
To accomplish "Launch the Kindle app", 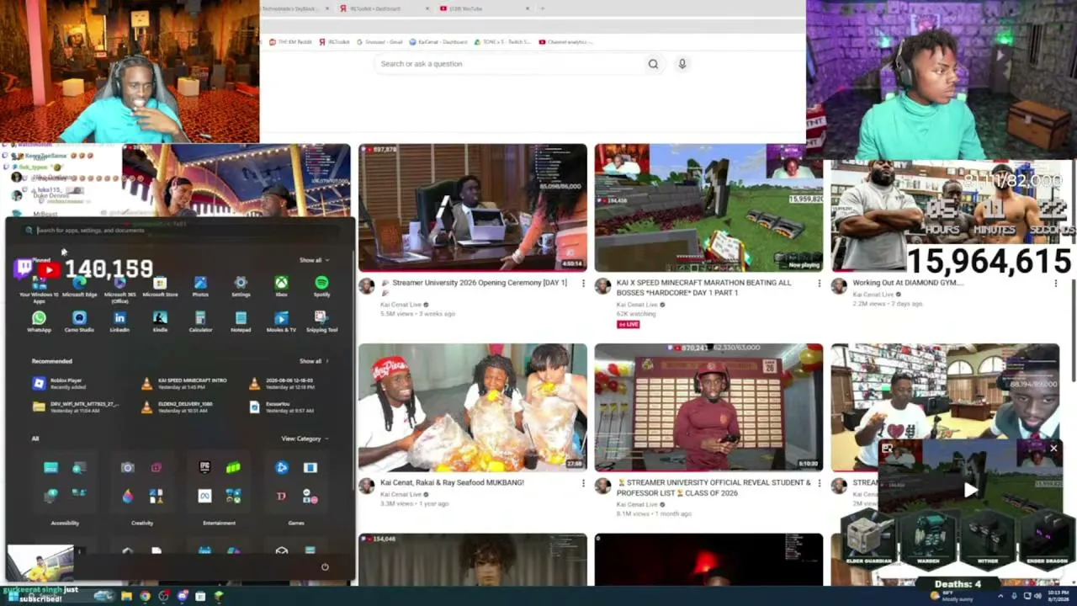I will tap(160, 322).
